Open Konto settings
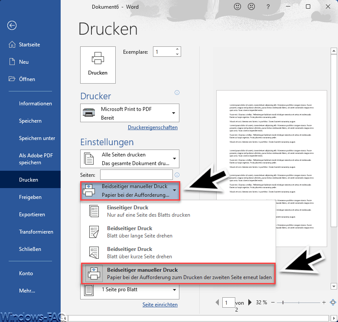Viewport: 338px width, 322px height. tap(26, 273)
